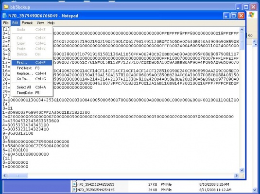Click the bb5bckup folder icon in the title bar
The image size is (260, 194).
[6, 7]
